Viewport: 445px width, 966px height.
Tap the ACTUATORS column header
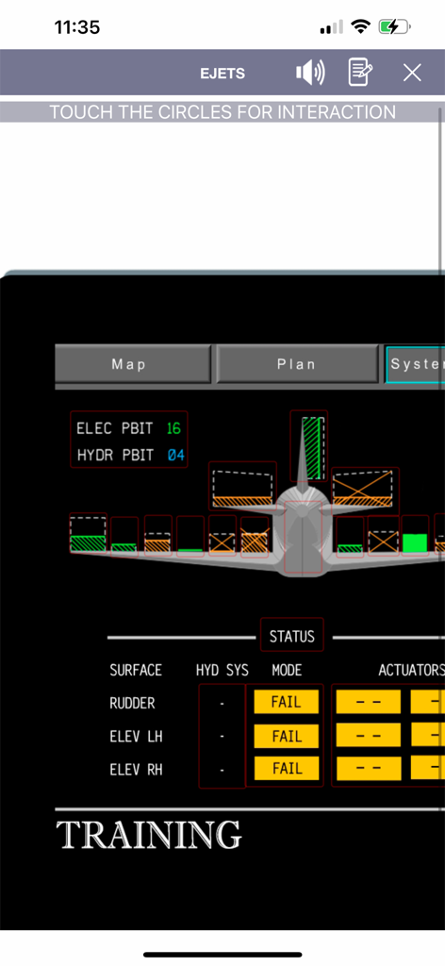tap(411, 670)
